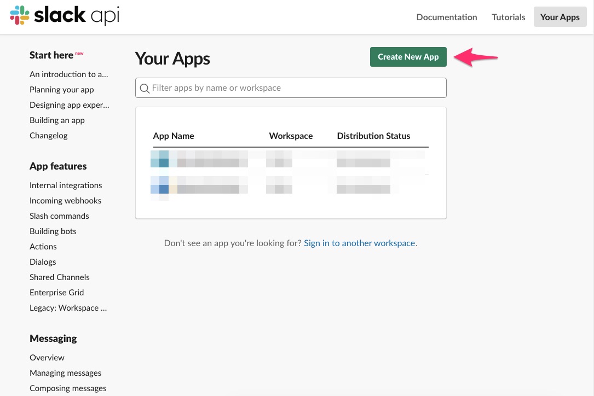Open Managing messages link
Screen dimensions: 594x396
[x=66, y=373]
